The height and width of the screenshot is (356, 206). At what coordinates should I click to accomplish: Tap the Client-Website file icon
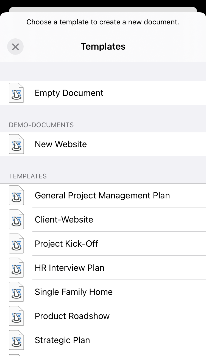[16, 220]
